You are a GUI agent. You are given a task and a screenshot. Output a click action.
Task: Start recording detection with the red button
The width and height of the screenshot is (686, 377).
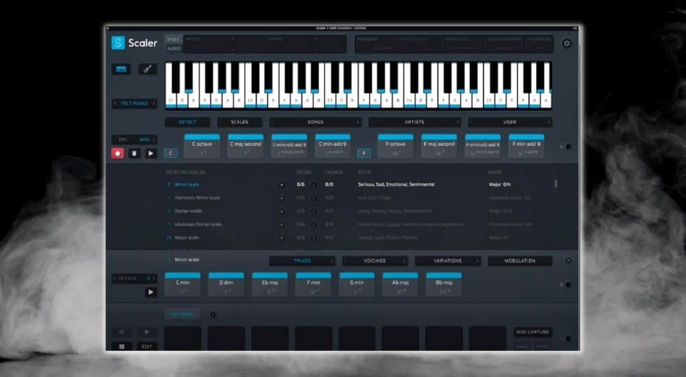pyautogui.click(x=118, y=154)
